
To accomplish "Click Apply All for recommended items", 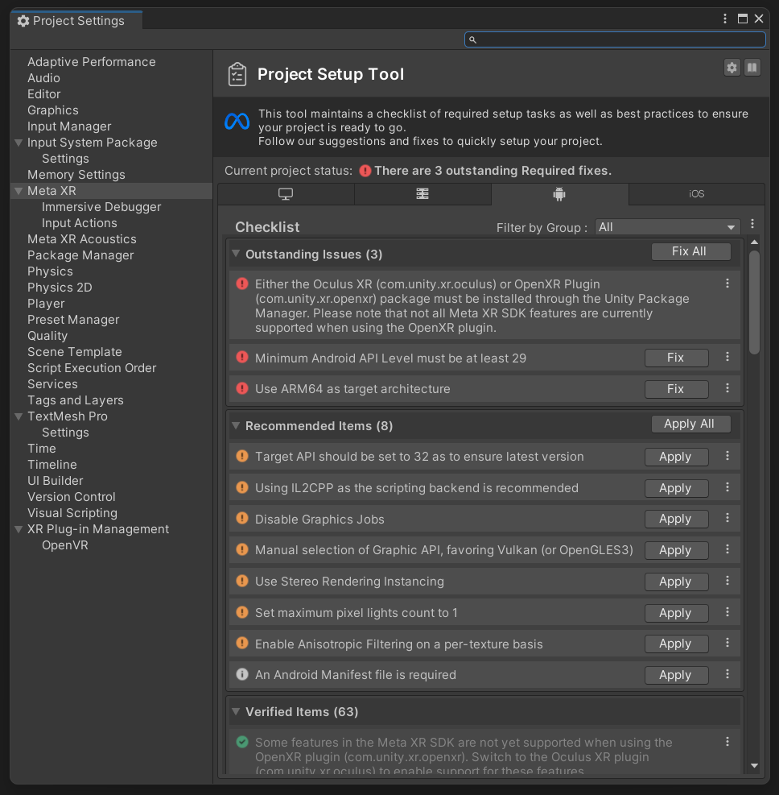I will pyautogui.click(x=690, y=424).
